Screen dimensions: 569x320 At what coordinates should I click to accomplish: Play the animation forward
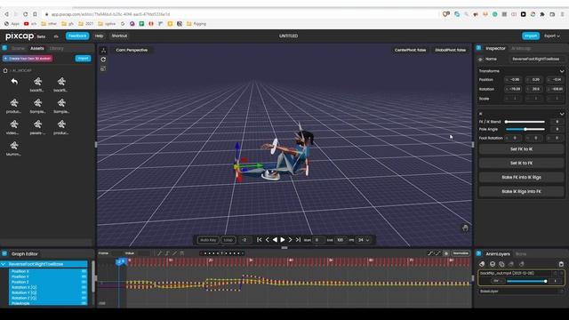pos(283,240)
